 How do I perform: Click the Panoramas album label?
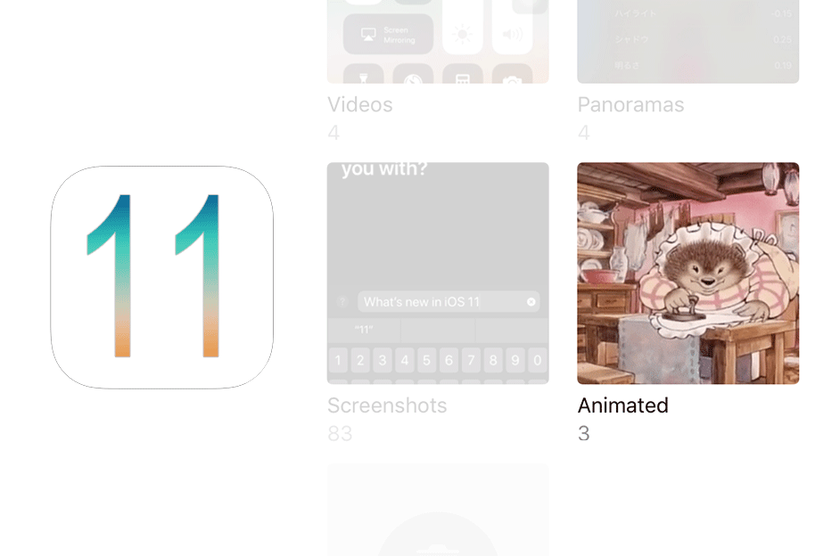630,104
